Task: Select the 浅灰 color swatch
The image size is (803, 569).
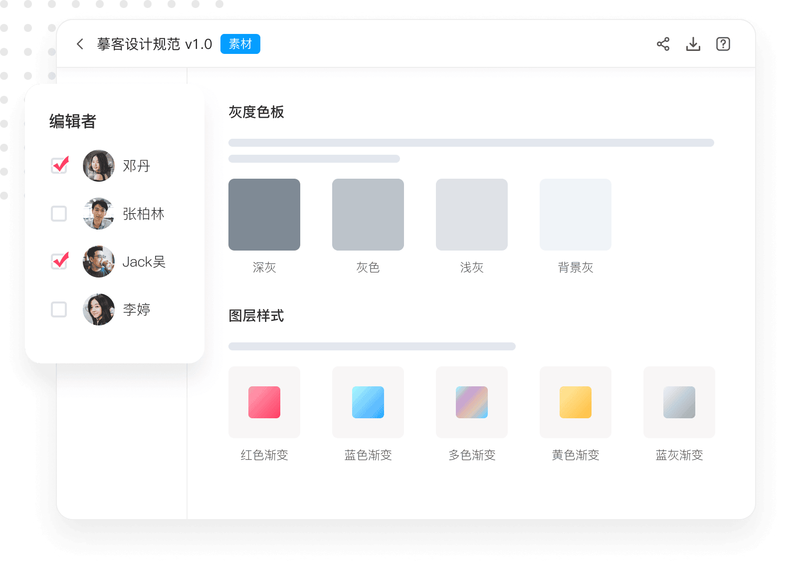Action: (x=472, y=215)
